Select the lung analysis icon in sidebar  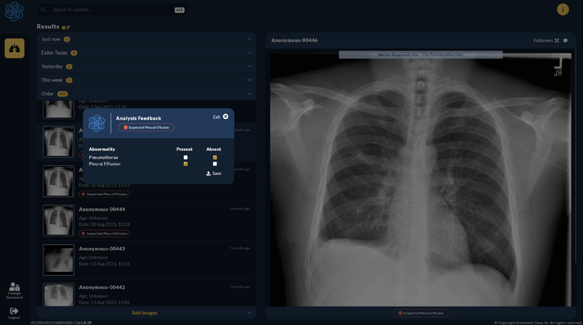tap(14, 48)
